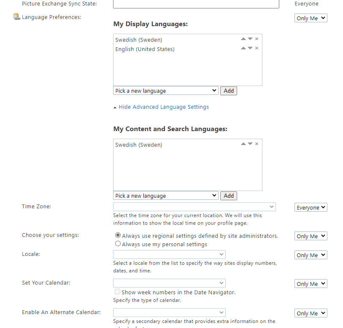Open content languages Pick a new language dropdown
Image resolution: width=343 pixels, height=328 pixels.
166,196
